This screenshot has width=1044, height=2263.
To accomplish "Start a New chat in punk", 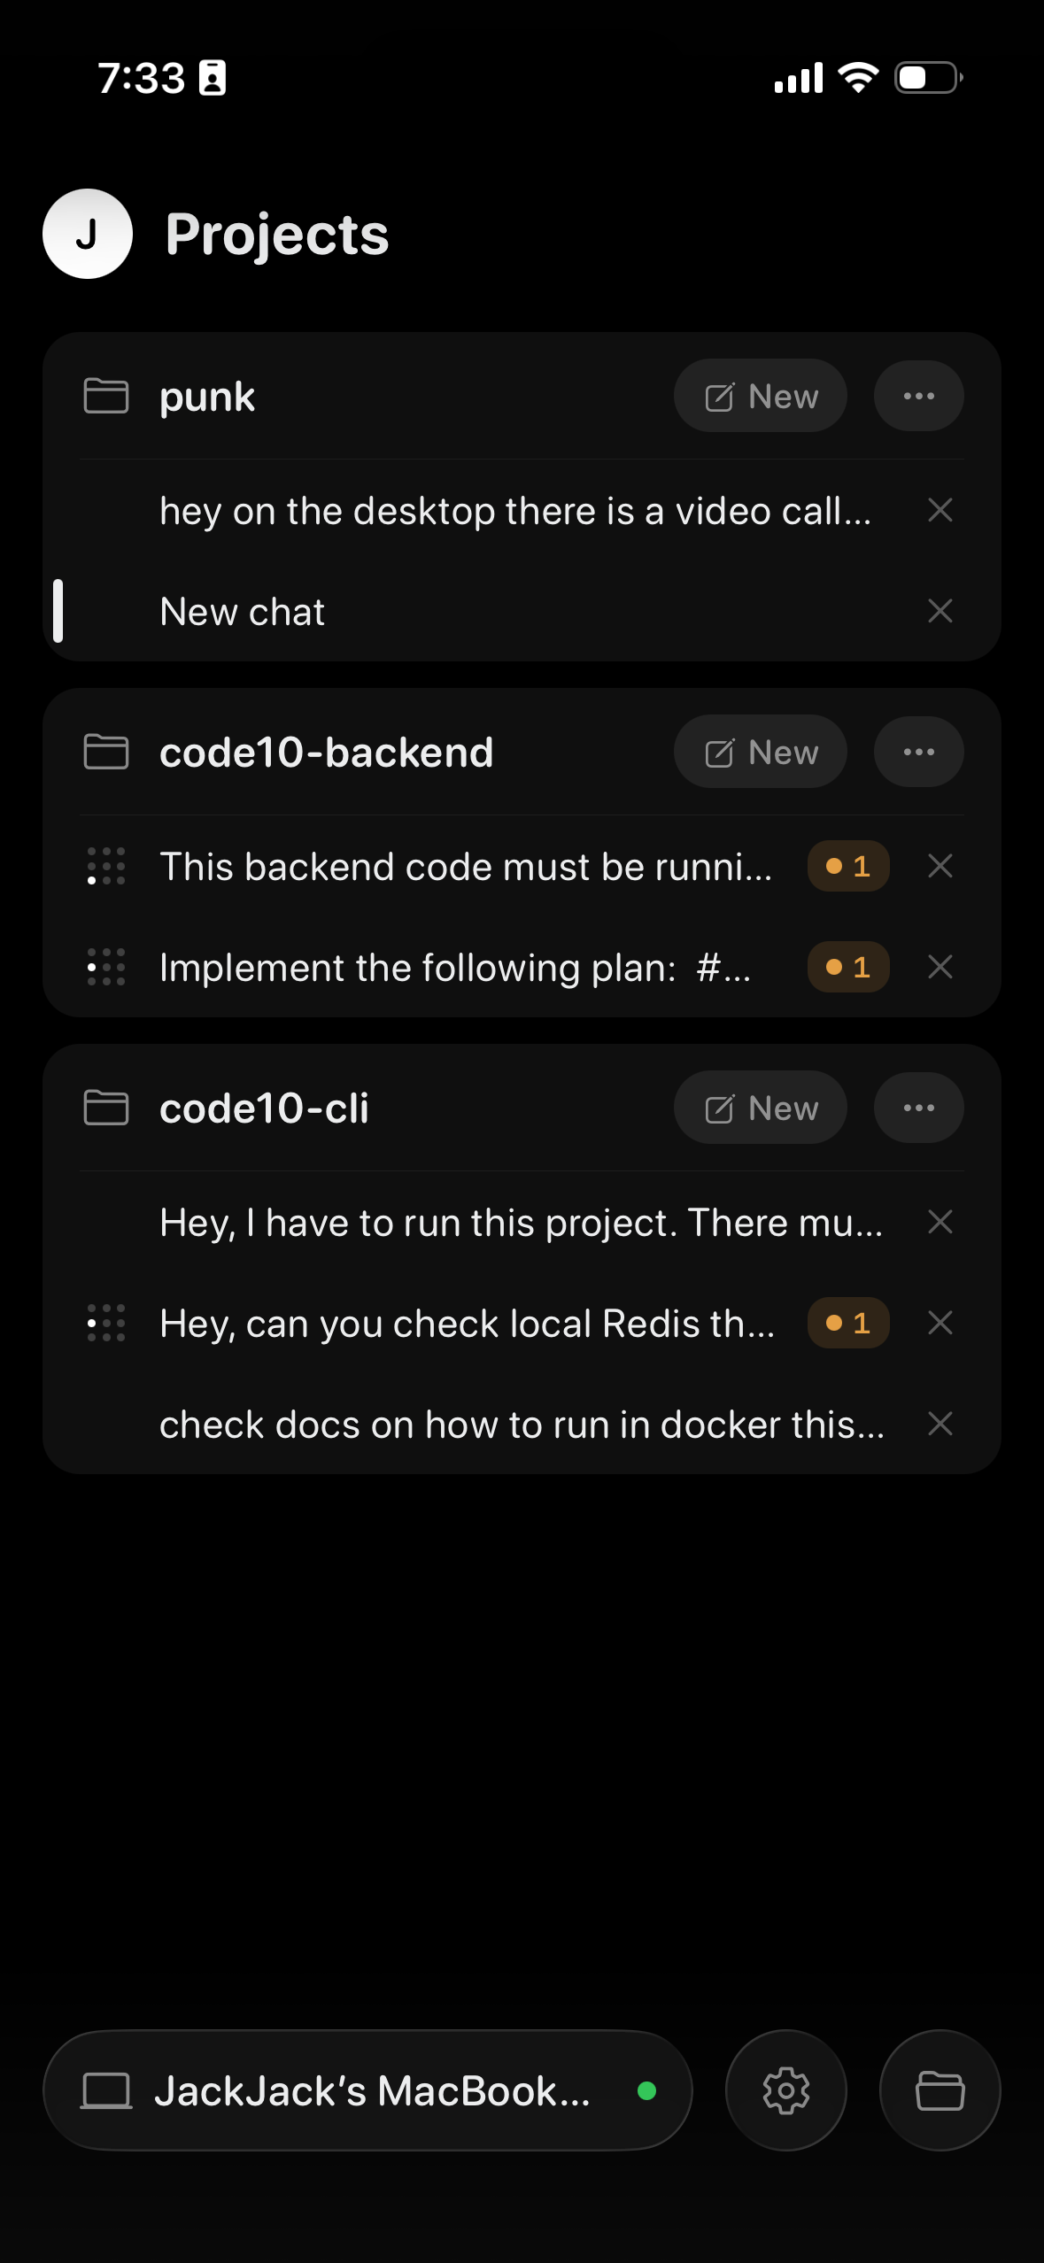I will click(761, 396).
